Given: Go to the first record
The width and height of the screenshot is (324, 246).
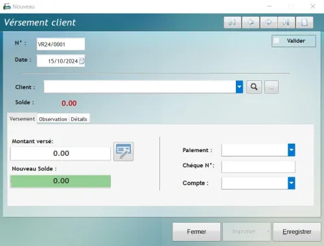Looking at the screenshot, I should [232, 23].
